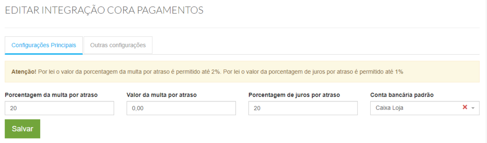
Task: Click the yellow Atenção warning banner
Action: tap(242, 72)
